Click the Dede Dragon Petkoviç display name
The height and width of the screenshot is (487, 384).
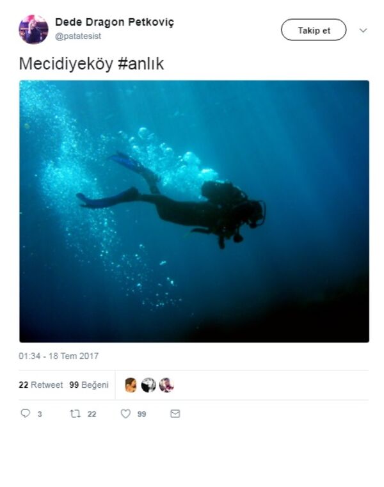[x=115, y=22]
